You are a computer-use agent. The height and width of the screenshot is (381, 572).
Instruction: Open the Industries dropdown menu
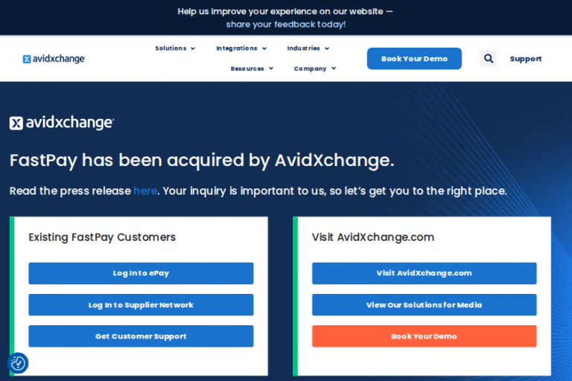[308, 48]
